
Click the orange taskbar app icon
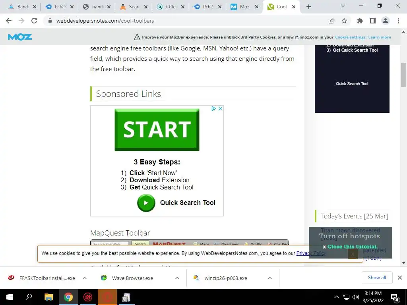tap(107, 297)
